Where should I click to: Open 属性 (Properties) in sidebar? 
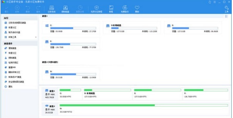point(9,86)
